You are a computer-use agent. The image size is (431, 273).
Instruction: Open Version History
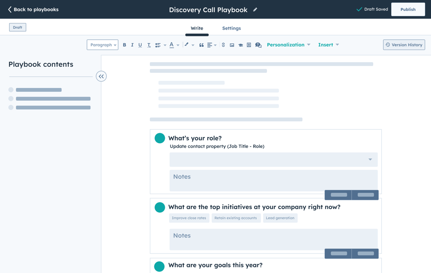click(404, 45)
